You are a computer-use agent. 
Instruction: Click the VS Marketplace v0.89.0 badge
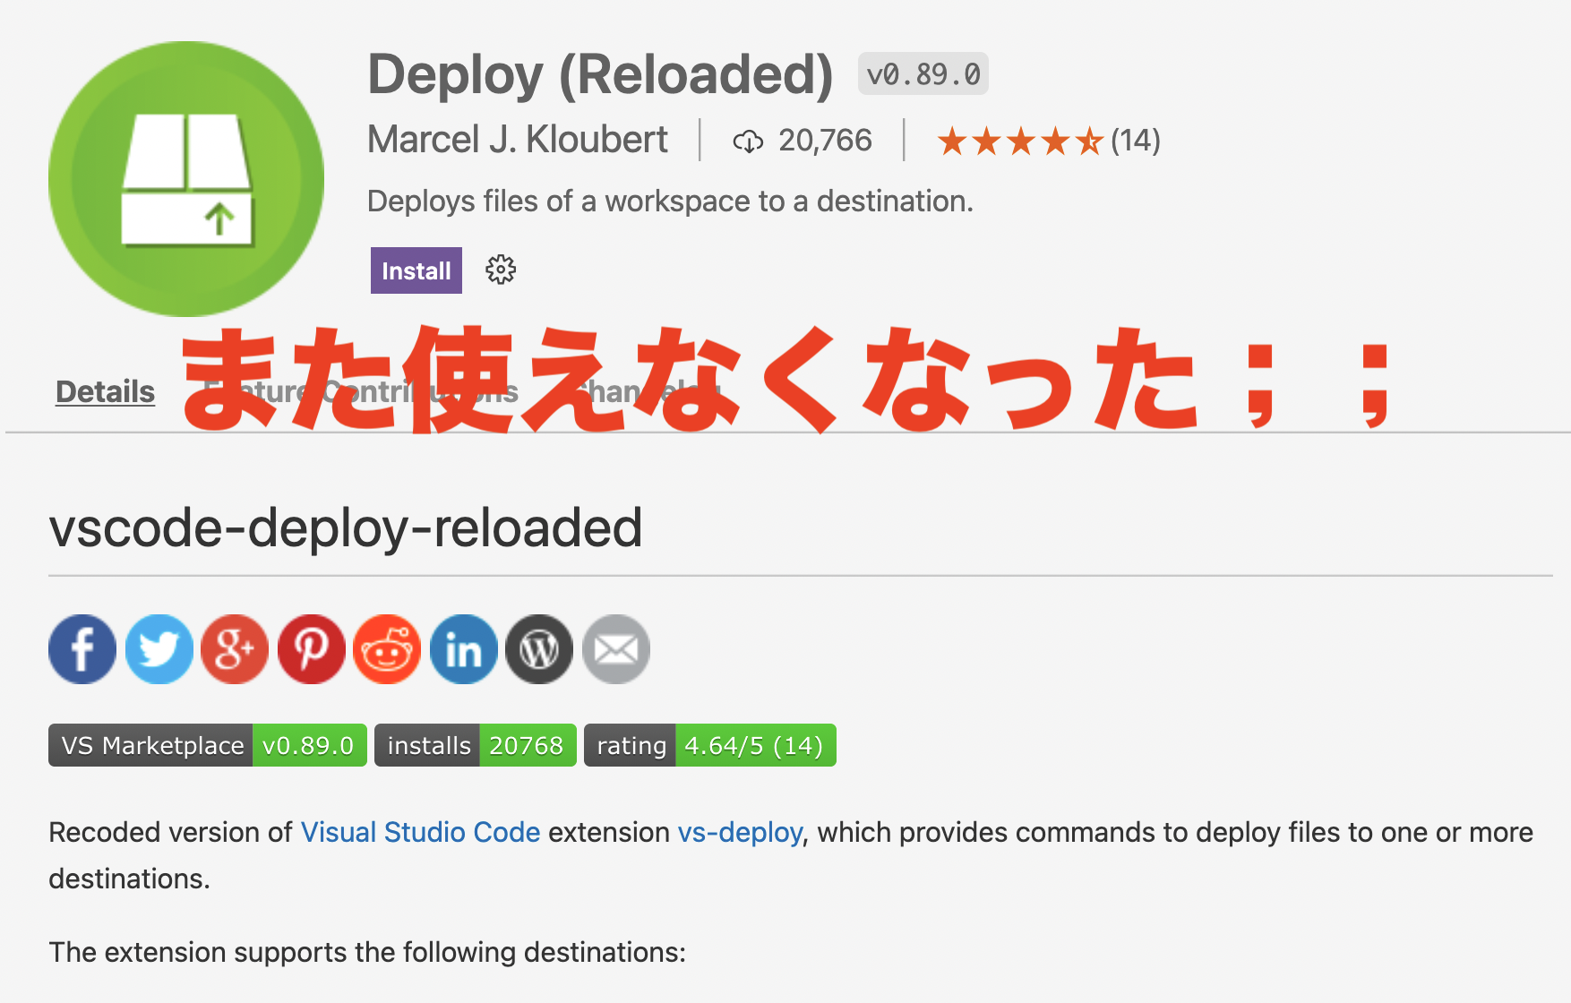tap(208, 745)
